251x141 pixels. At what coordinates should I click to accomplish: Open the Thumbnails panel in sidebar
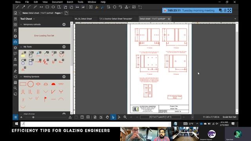tap(15, 25)
